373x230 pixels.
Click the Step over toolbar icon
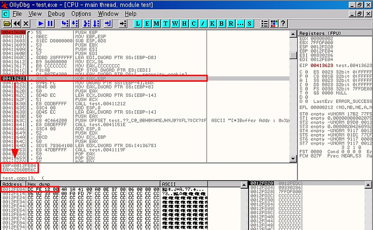(75, 23)
